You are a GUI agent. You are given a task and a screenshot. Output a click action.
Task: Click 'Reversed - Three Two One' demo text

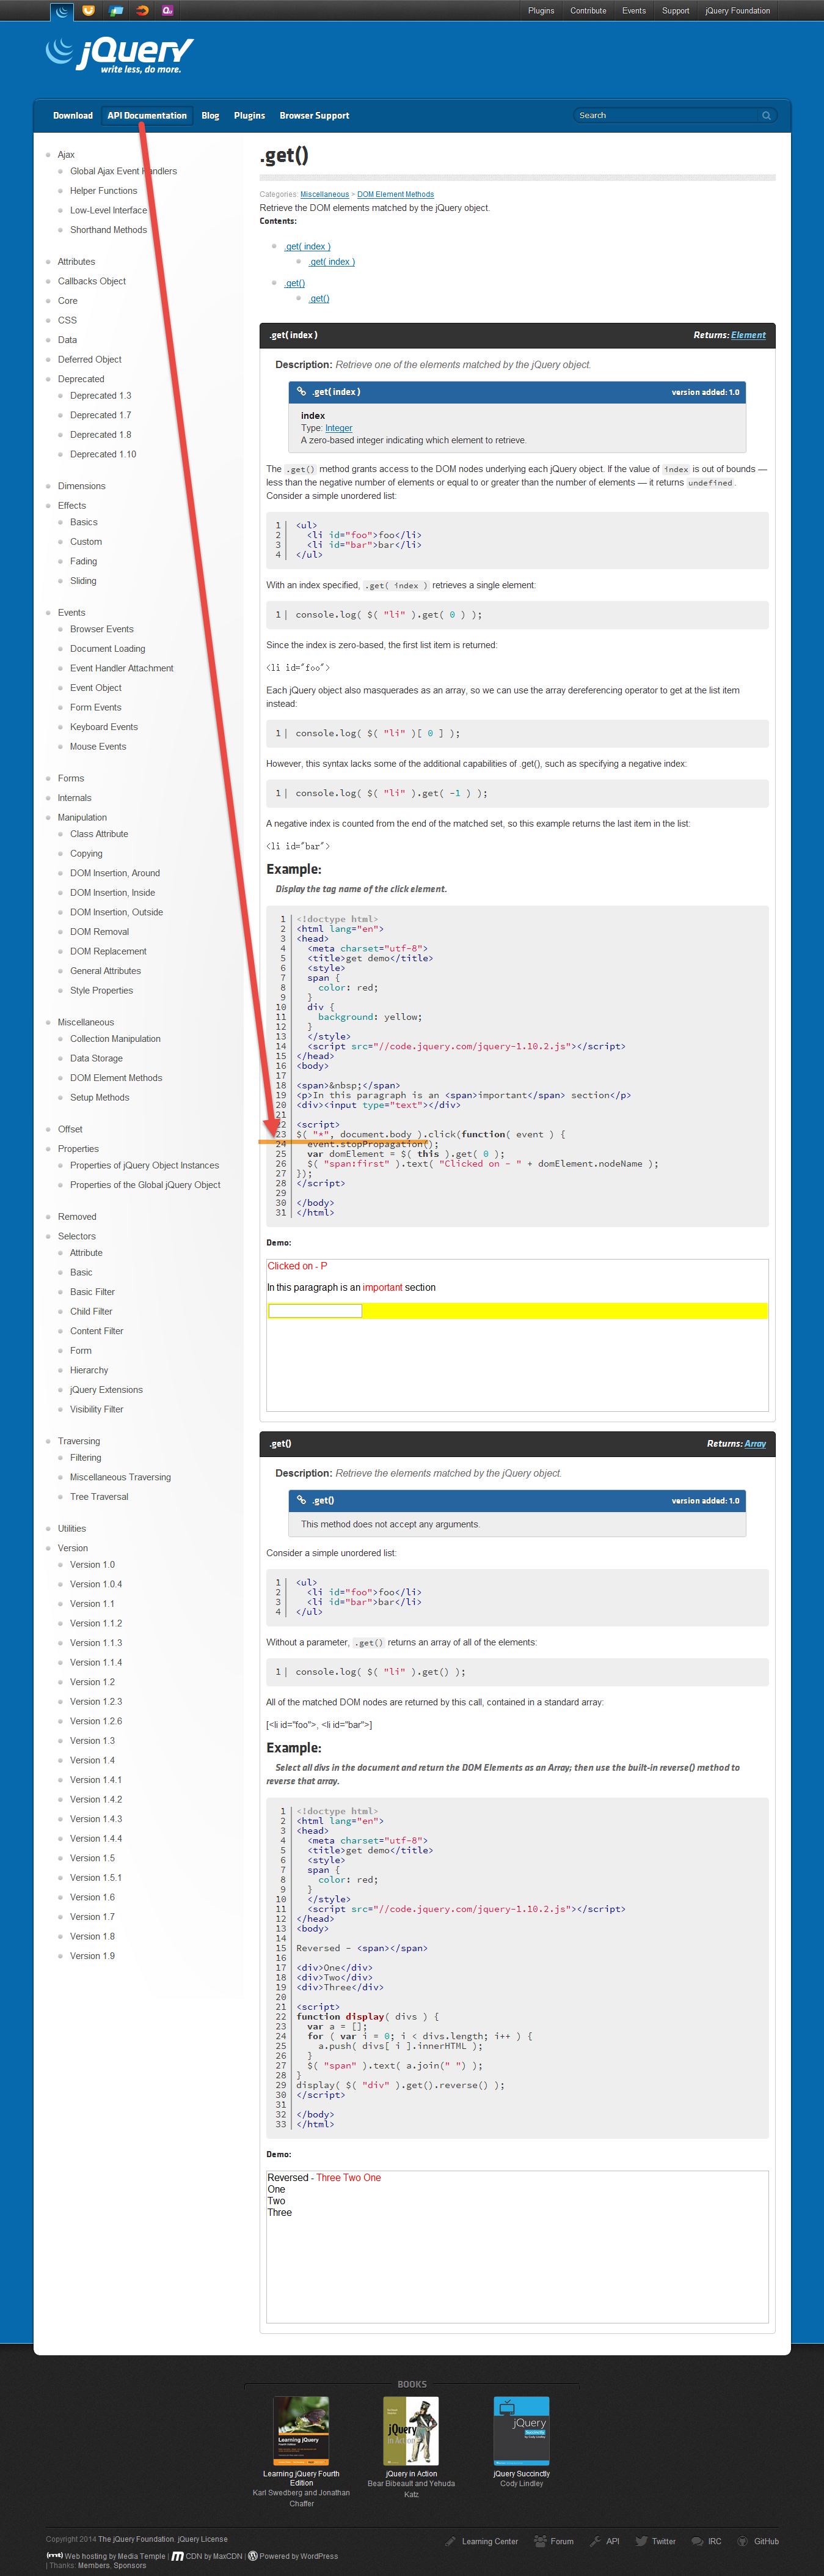click(x=324, y=2178)
